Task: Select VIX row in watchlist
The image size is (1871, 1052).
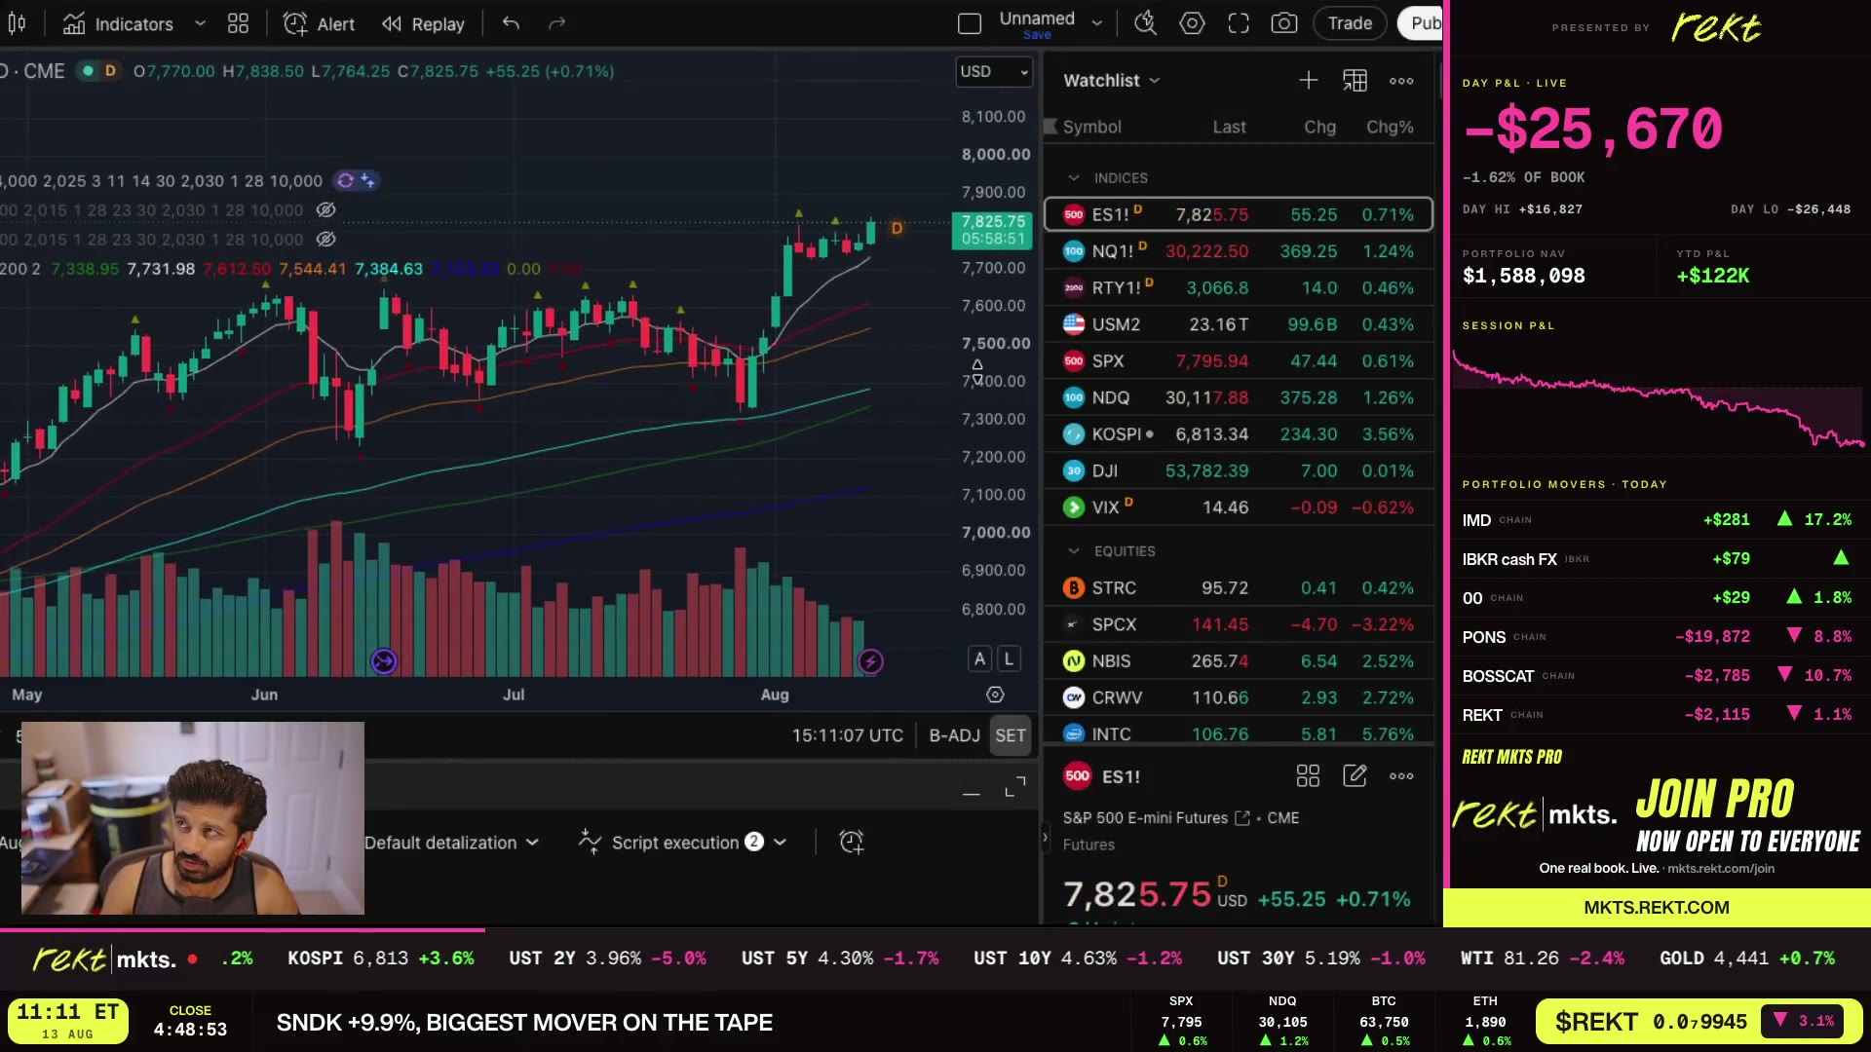Action: [1239, 507]
